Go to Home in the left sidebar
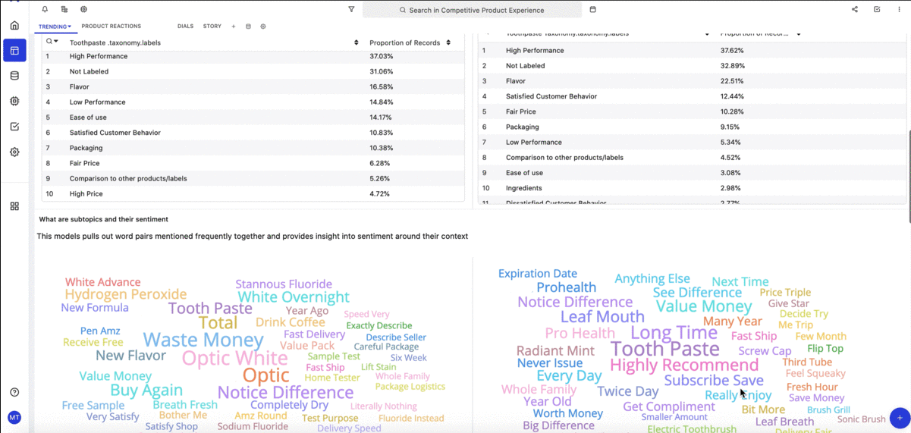The height and width of the screenshot is (433, 911). click(x=14, y=26)
